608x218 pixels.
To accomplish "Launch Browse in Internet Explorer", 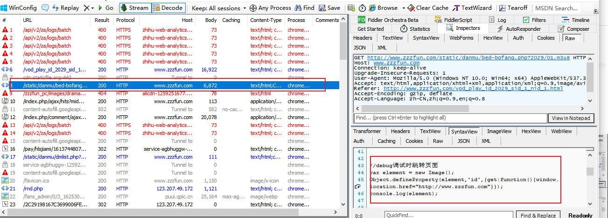I will (x=383, y=8).
